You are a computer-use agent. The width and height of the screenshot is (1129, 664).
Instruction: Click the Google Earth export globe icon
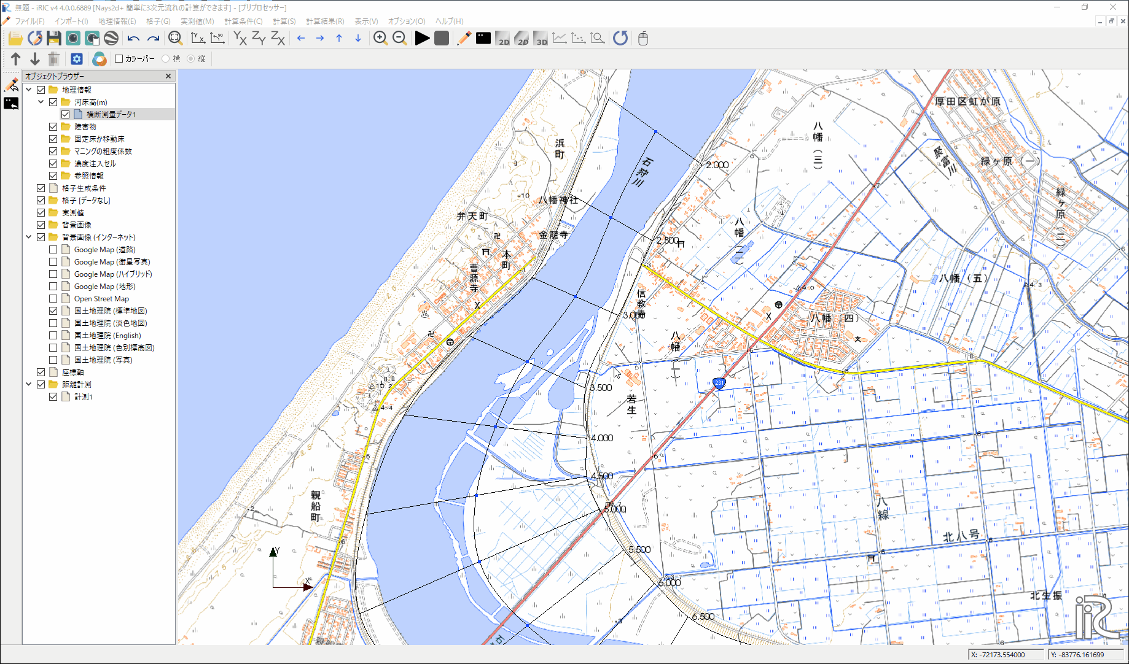click(111, 38)
